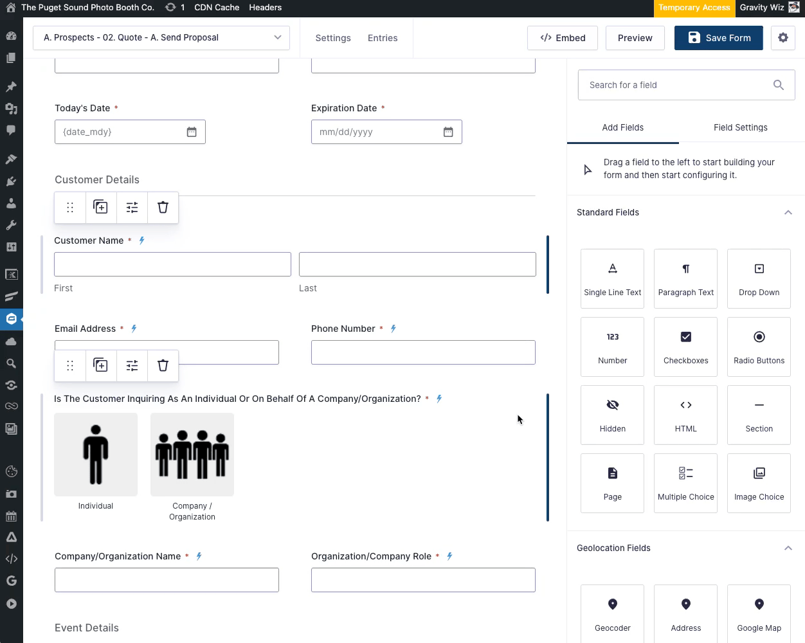
Task: Switch to the Field Settings tab
Action: tap(740, 127)
